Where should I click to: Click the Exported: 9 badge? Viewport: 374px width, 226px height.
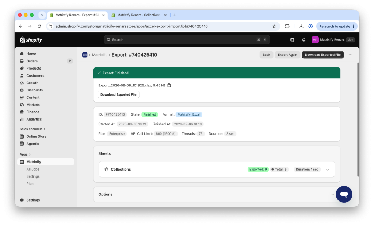click(x=258, y=169)
